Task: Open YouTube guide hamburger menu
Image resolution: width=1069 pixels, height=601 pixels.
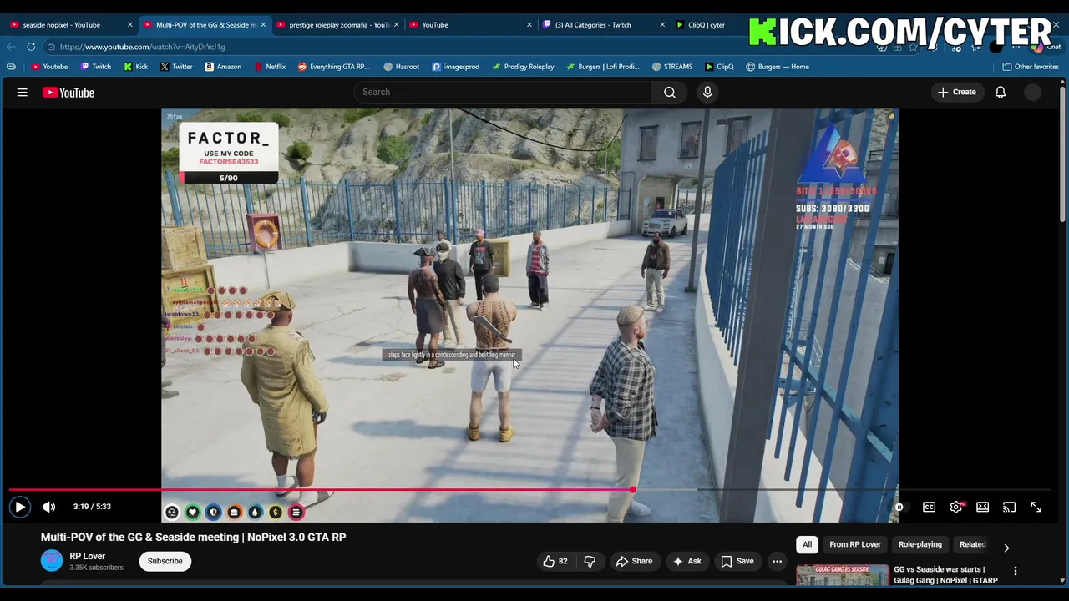Action: [x=23, y=93]
